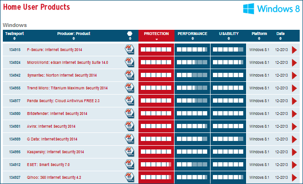Click AV-TEST badge in G Data row
This screenshot has width=303, height=184.
pyautogui.click(x=129, y=139)
